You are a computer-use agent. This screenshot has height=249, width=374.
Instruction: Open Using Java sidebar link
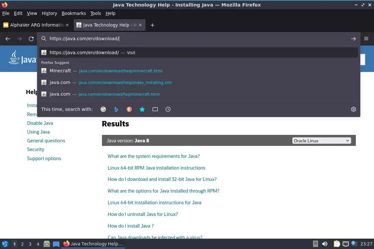pyautogui.click(x=38, y=132)
